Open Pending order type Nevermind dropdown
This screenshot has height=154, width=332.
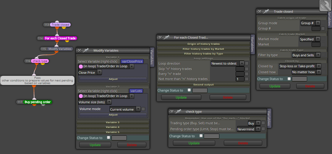pyautogui.click(x=249, y=129)
